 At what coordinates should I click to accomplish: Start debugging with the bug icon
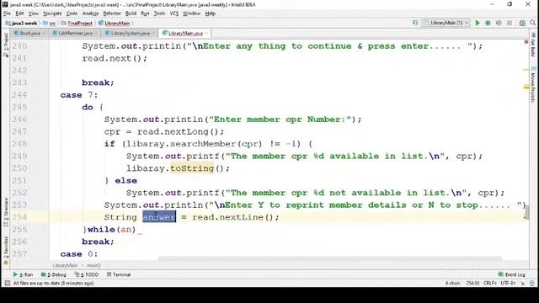point(488,23)
